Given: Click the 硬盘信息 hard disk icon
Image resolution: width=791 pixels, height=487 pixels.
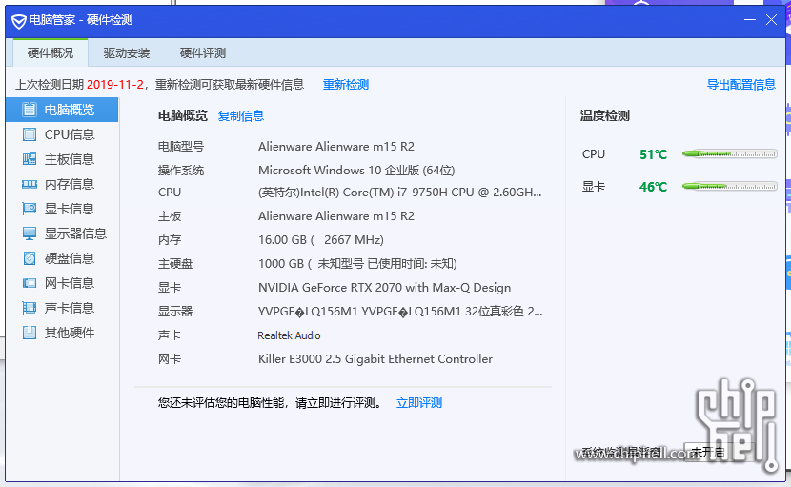Looking at the screenshot, I should 30,258.
